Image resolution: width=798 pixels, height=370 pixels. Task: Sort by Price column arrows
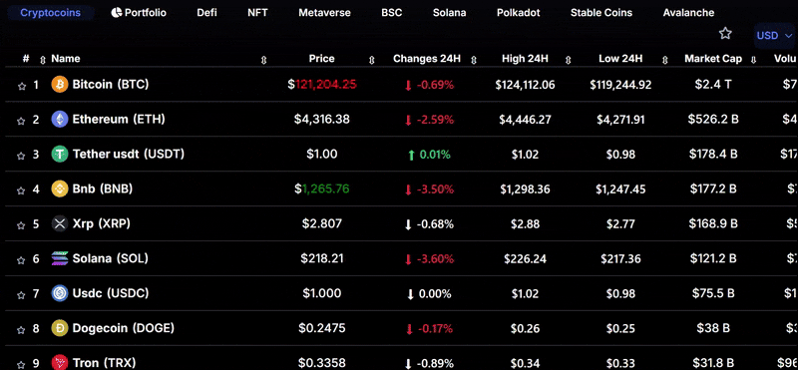pos(371,60)
